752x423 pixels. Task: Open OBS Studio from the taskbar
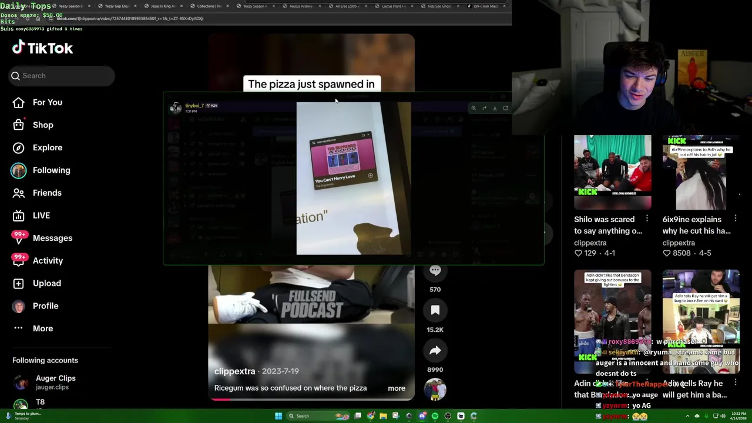tap(448, 416)
